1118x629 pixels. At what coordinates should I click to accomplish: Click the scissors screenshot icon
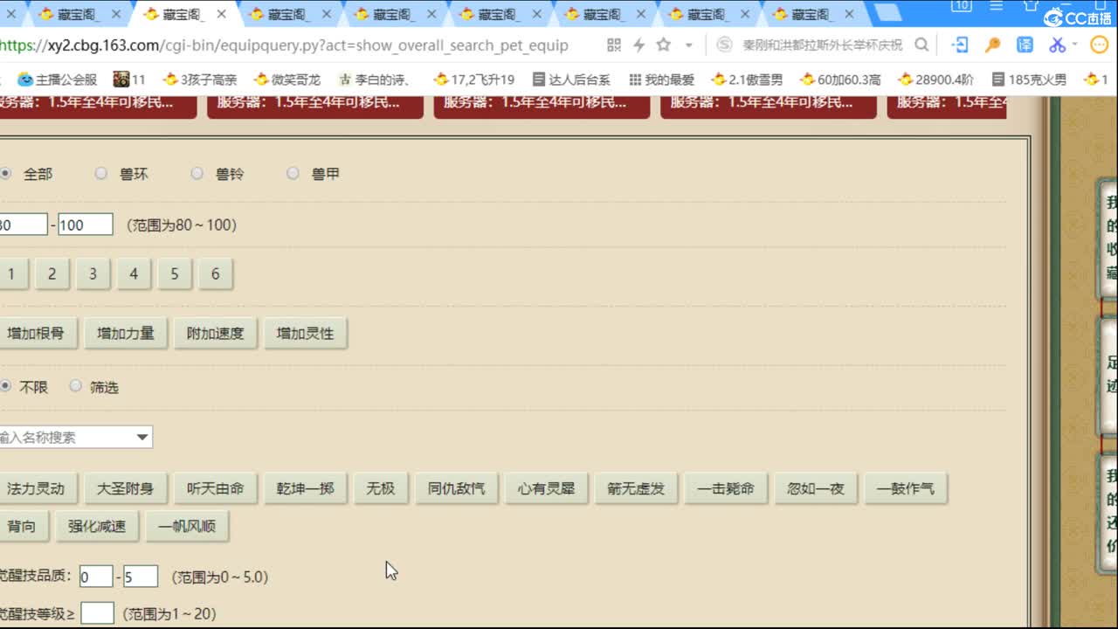1059,45
